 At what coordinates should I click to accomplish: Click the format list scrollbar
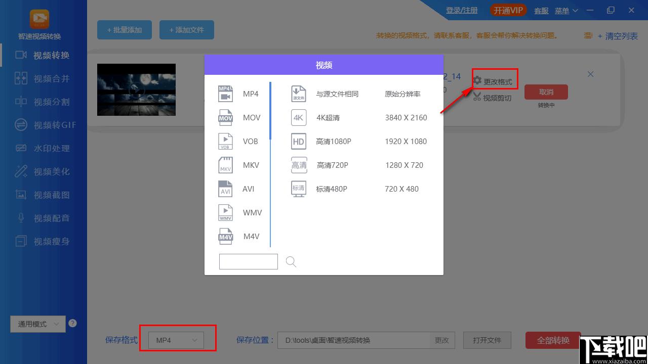point(270,111)
